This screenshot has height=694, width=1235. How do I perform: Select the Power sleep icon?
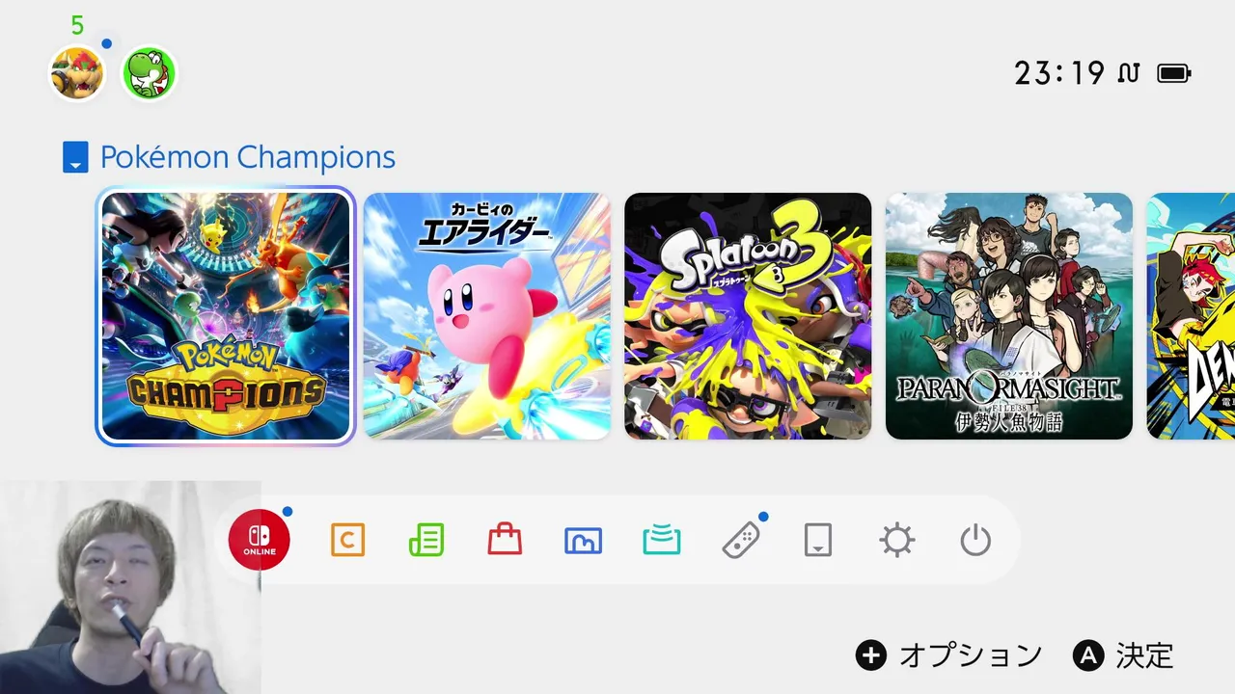coord(975,540)
